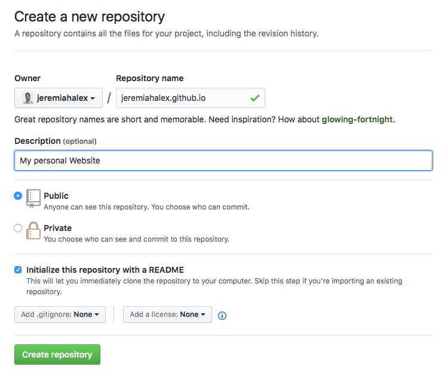Click the Owner field label
Image resolution: width=448 pixels, height=379 pixels.
coord(27,78)
